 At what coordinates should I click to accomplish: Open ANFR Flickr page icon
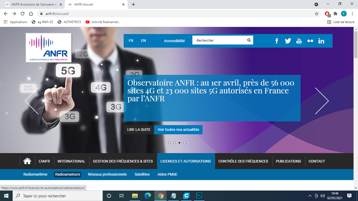click(x=310, y=41)
